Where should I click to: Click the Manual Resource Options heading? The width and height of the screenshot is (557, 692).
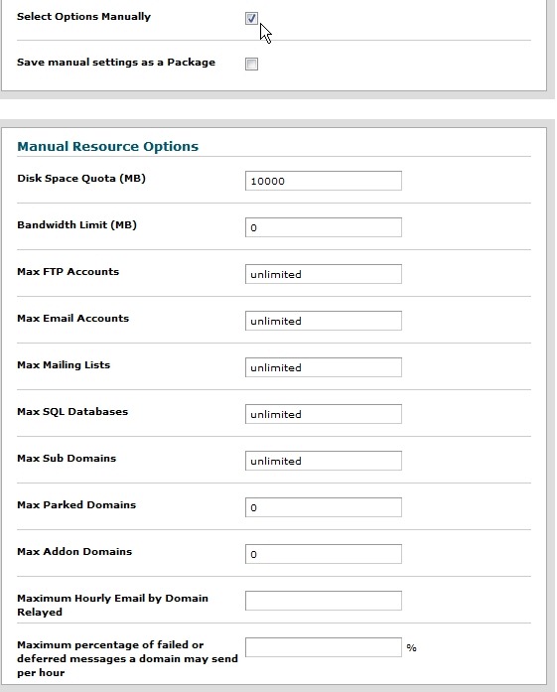click(107, 147)
